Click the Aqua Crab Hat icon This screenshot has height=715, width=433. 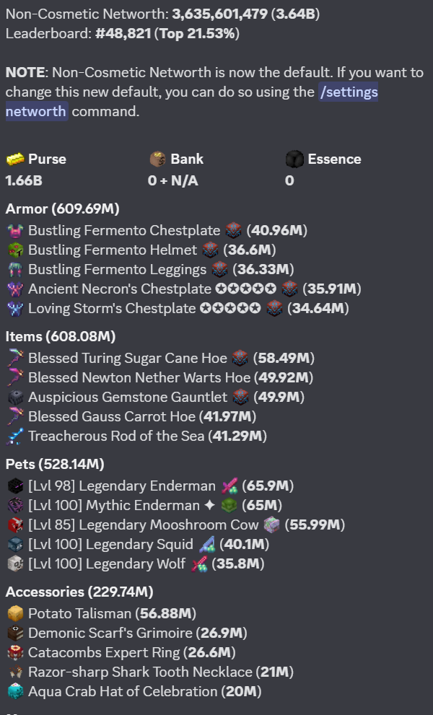15,691
